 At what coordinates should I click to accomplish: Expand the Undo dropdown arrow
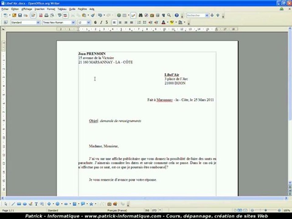104,15
